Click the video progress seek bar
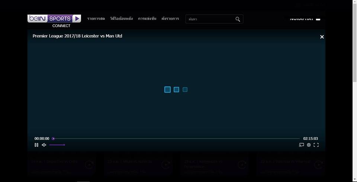This screenshot has height=182, width=357. (x=176, y=138)
